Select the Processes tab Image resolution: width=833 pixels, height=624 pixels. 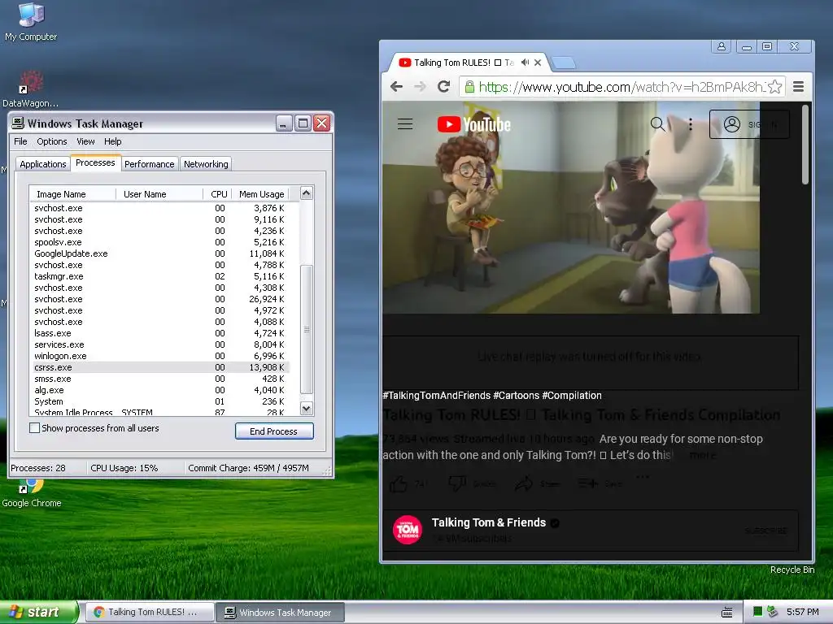click(x=95, y=162)
